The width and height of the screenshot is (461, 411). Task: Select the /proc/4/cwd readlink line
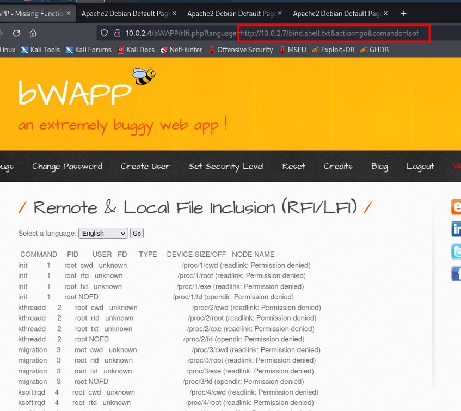click(254, 392)
